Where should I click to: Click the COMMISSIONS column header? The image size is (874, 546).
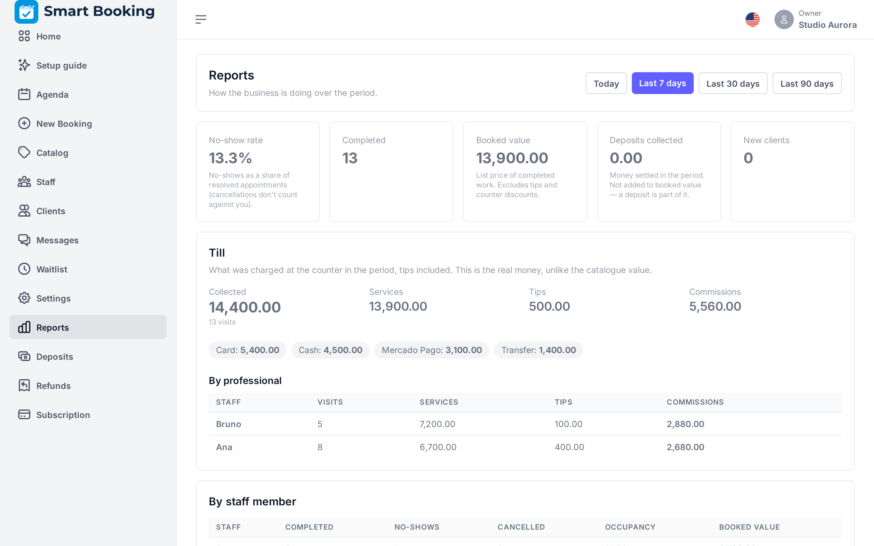pyautogui.click(x=695, y=402)
